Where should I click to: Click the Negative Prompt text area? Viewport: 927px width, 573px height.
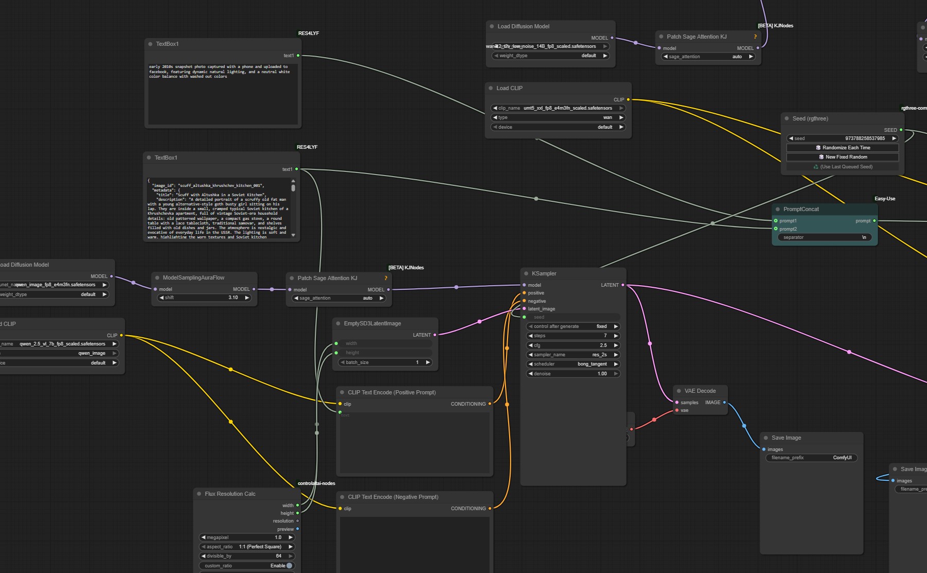tap(415, 545)
